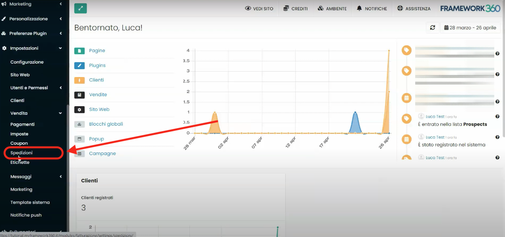Click the Crediti coins icon
The image size is (505, 237).
(x=286, y=8)
